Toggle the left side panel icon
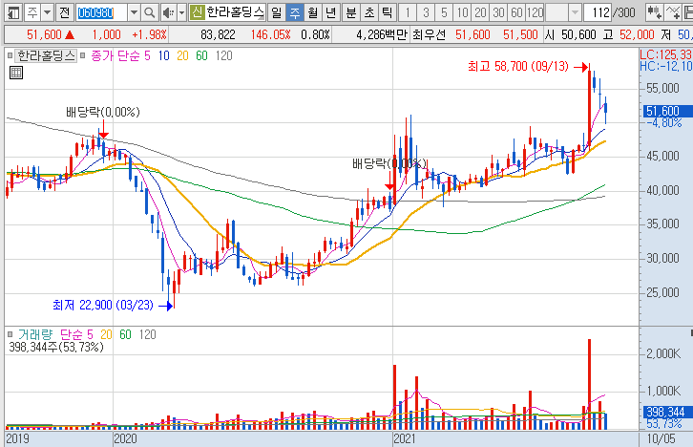This screenshot has width=693, height=447. [x=13, y=12]
